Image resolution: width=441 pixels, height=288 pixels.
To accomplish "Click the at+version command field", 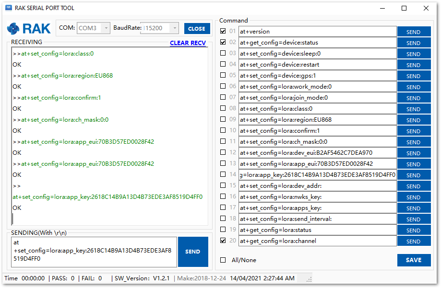I will click(x=318, y=32).
